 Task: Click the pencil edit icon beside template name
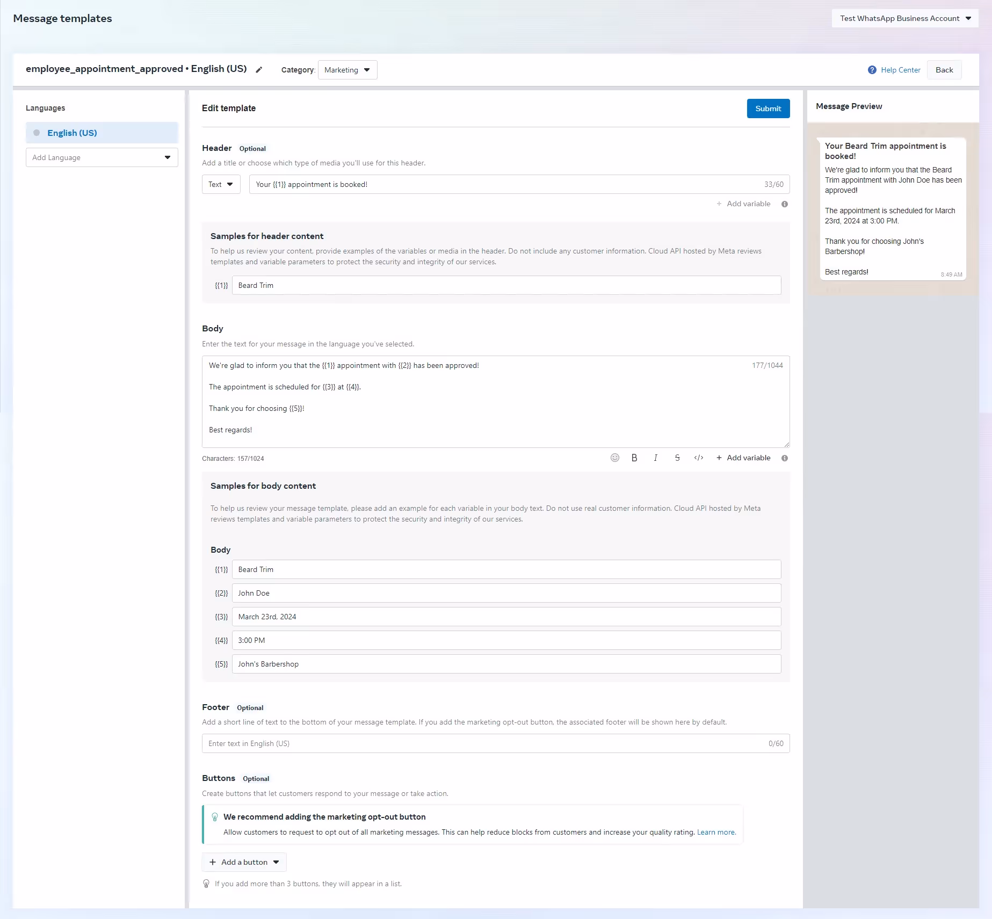[259, 70]
